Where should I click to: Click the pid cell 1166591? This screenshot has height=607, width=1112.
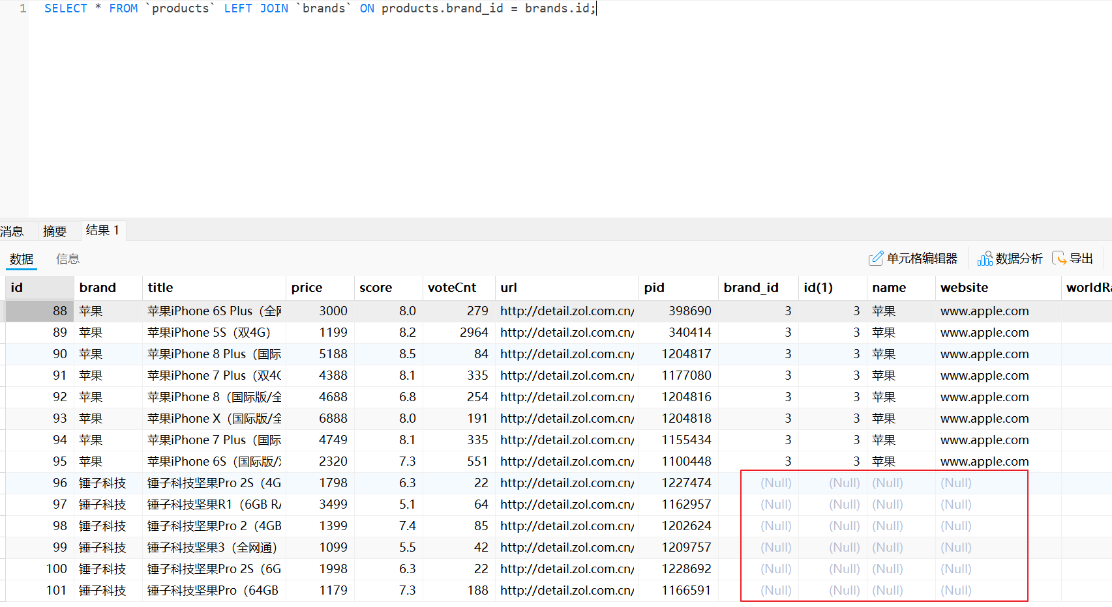coord(686,590)
